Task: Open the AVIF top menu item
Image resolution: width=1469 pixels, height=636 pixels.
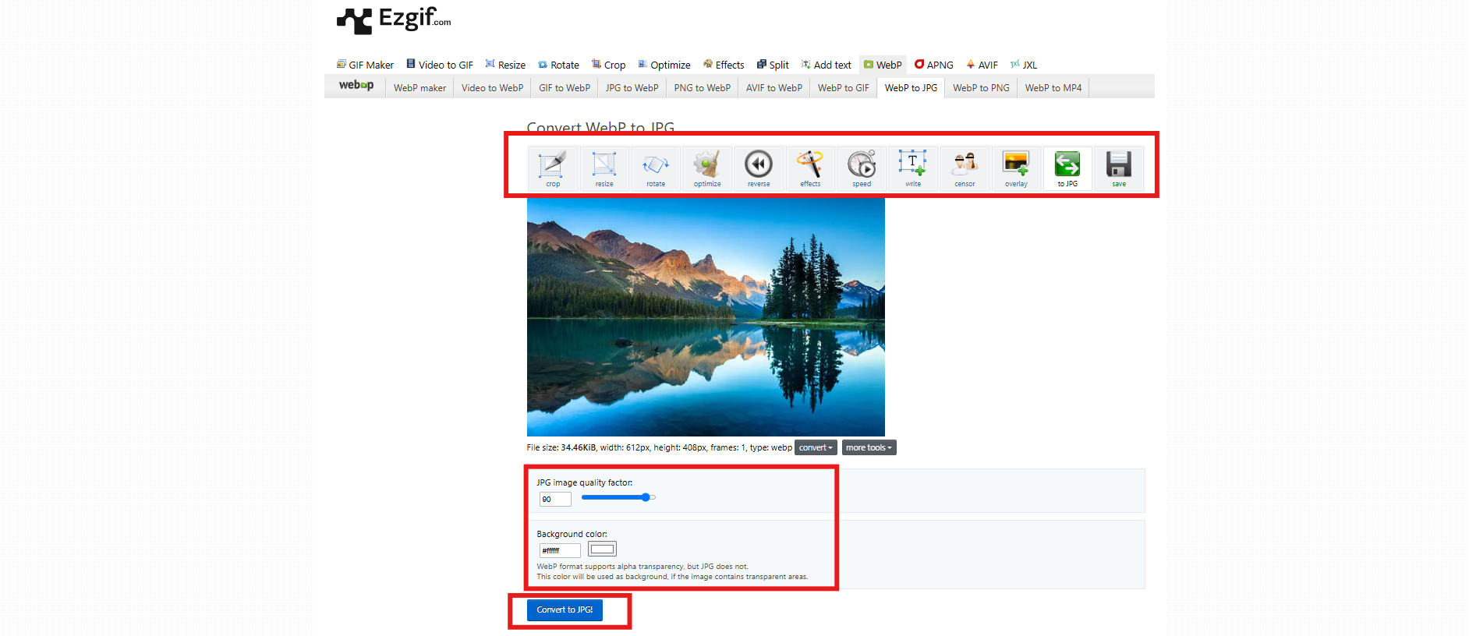Action: click(982, 65)
